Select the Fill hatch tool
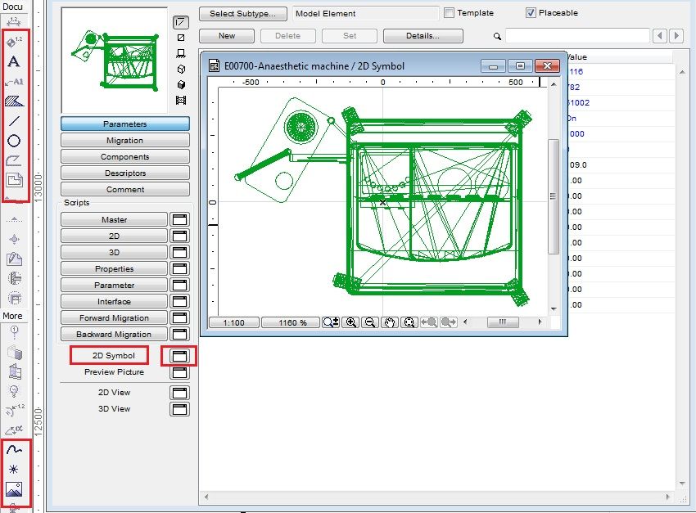696x513 pixels. coord(16,101)
